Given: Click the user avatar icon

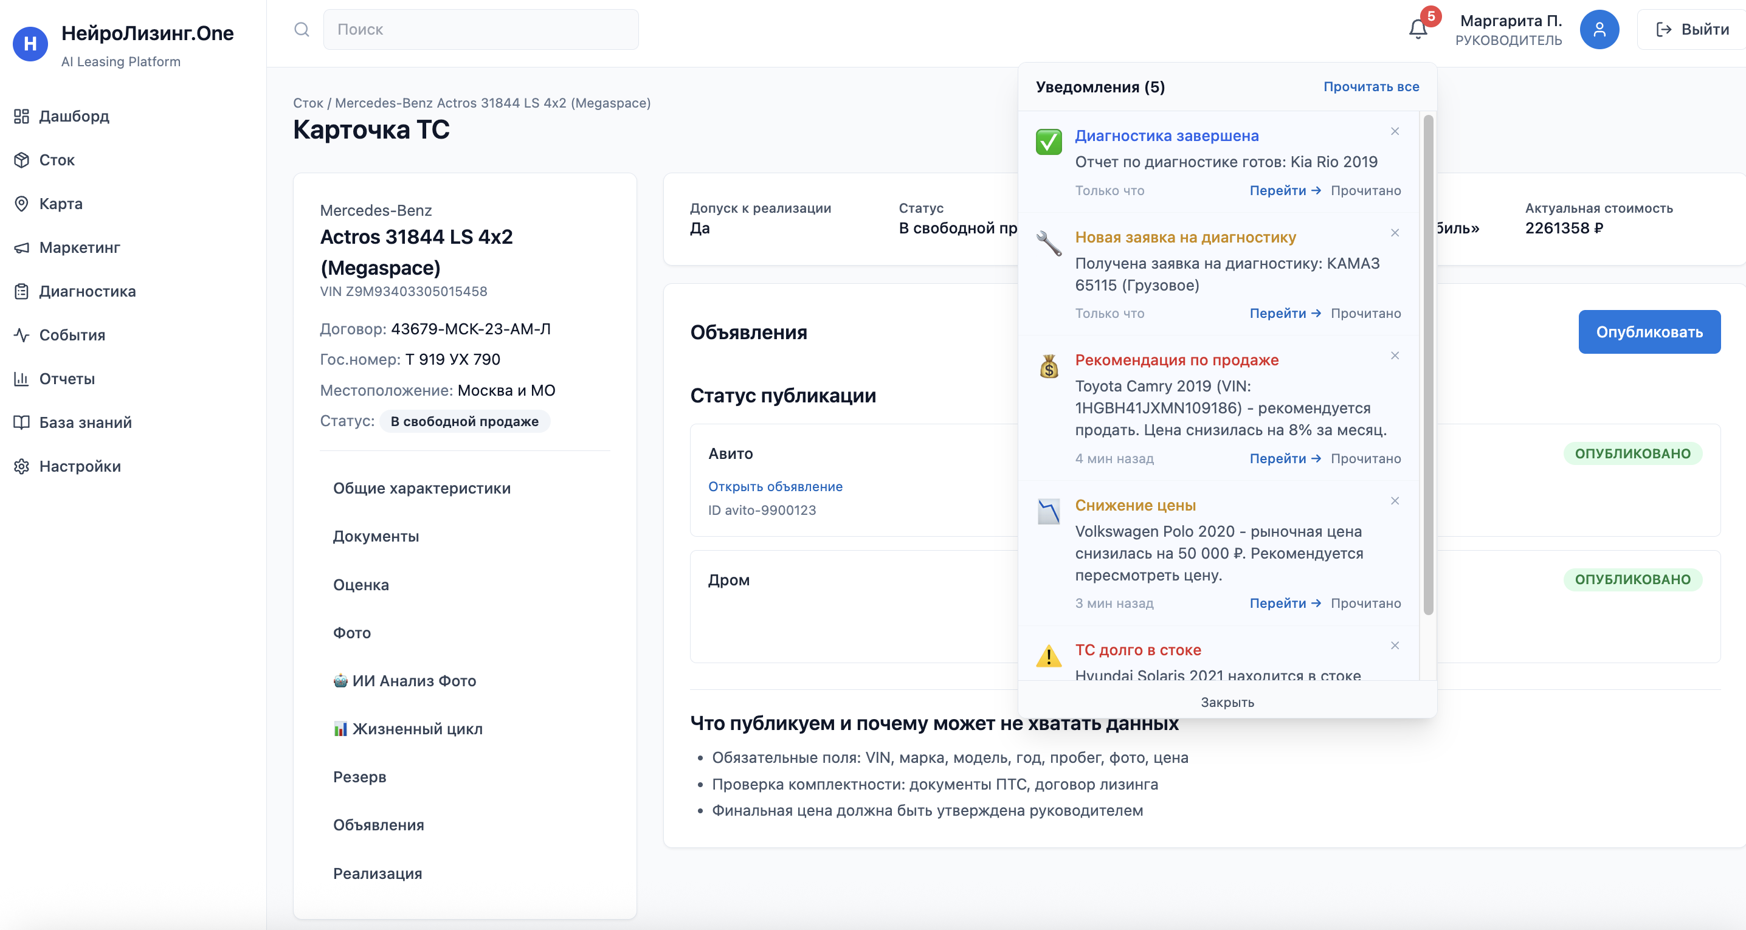Looking at the screenshot, I should click(1599, 29).
